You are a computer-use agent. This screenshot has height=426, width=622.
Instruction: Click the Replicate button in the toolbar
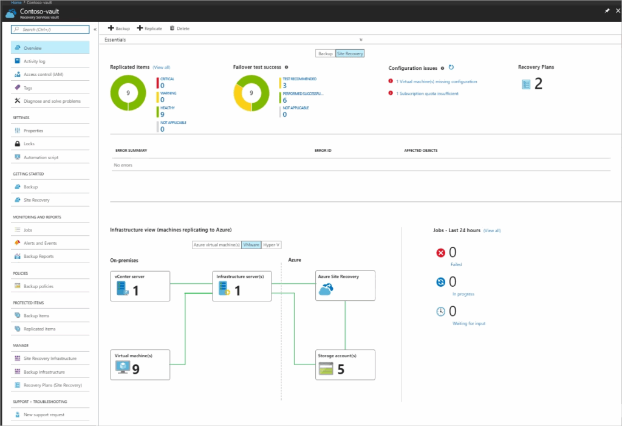(x=149, y=28)
